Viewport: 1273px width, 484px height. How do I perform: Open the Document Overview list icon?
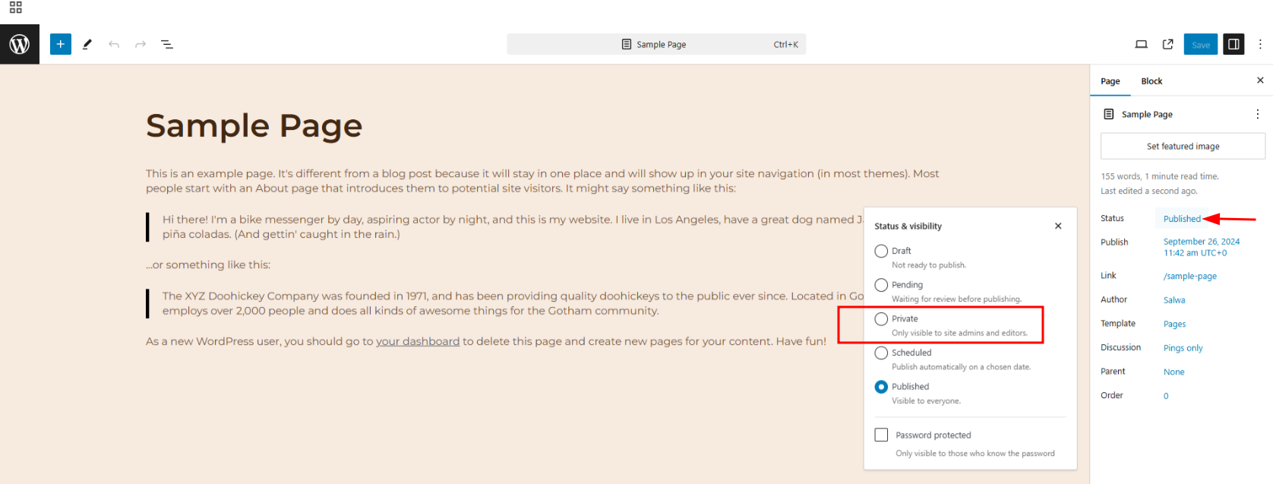(167, 44)
